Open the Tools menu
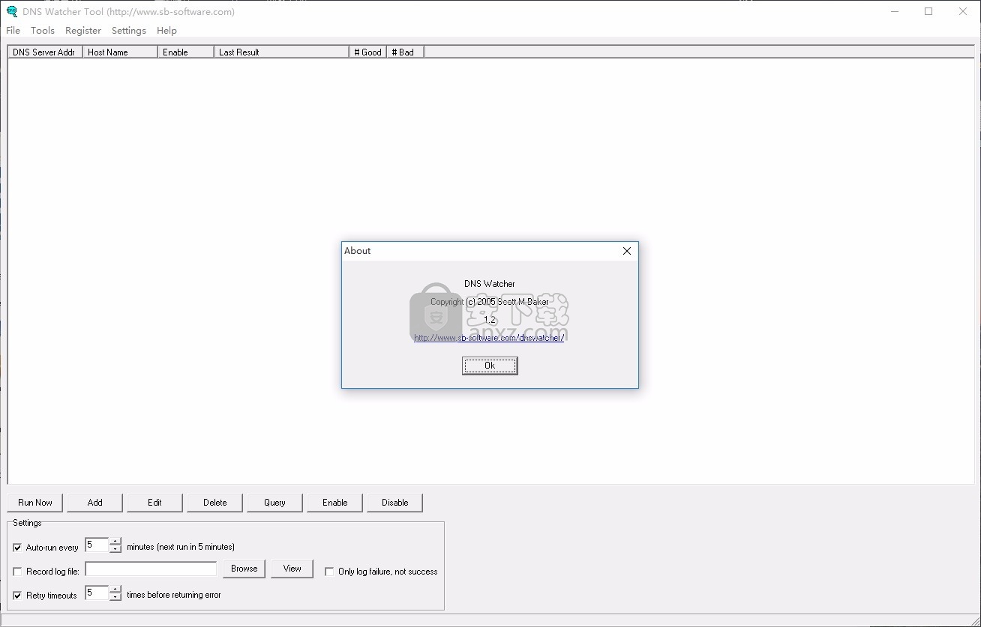This screenshot has height=627, width=981. [43, 31]
